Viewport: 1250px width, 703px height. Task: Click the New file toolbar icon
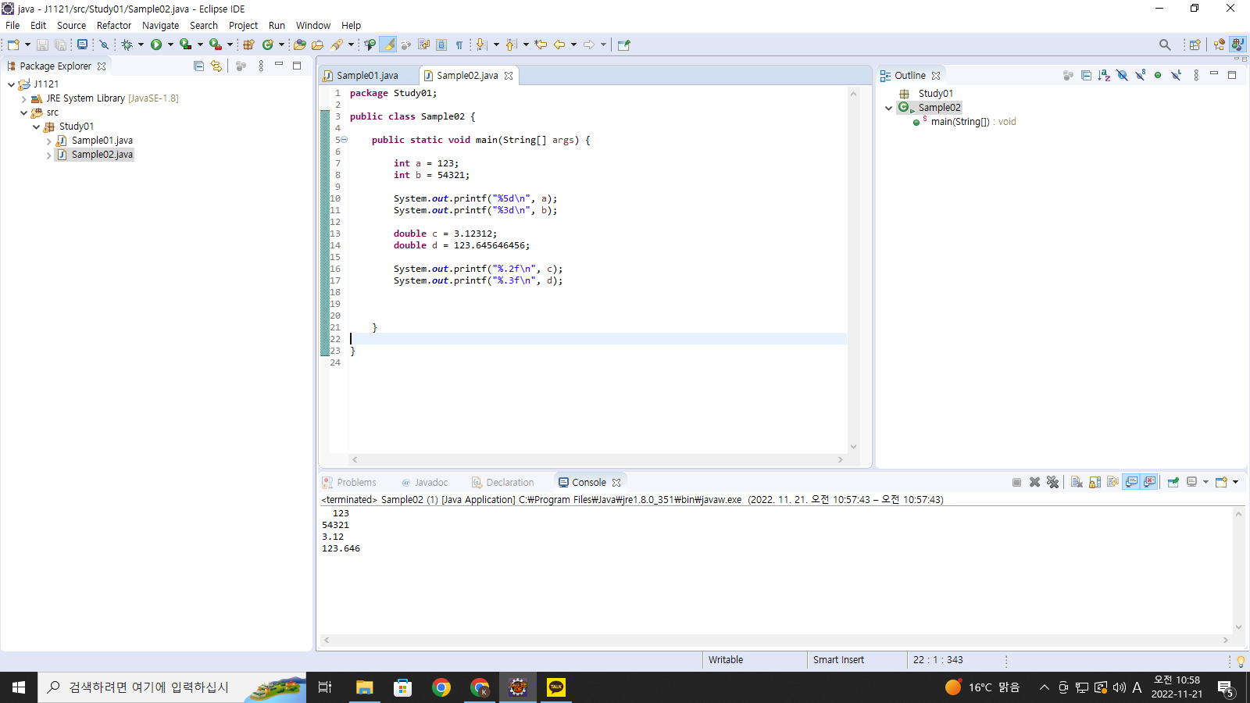pos(13,45)
